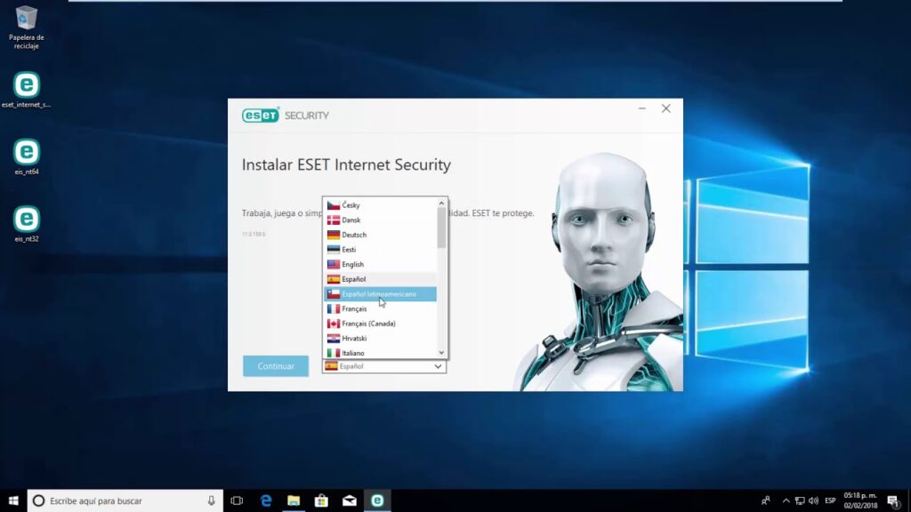The height and width of the screenshot is (512, 911).
Task: Select the eis_nt32 installer icon
Action: tap(26, 223)
